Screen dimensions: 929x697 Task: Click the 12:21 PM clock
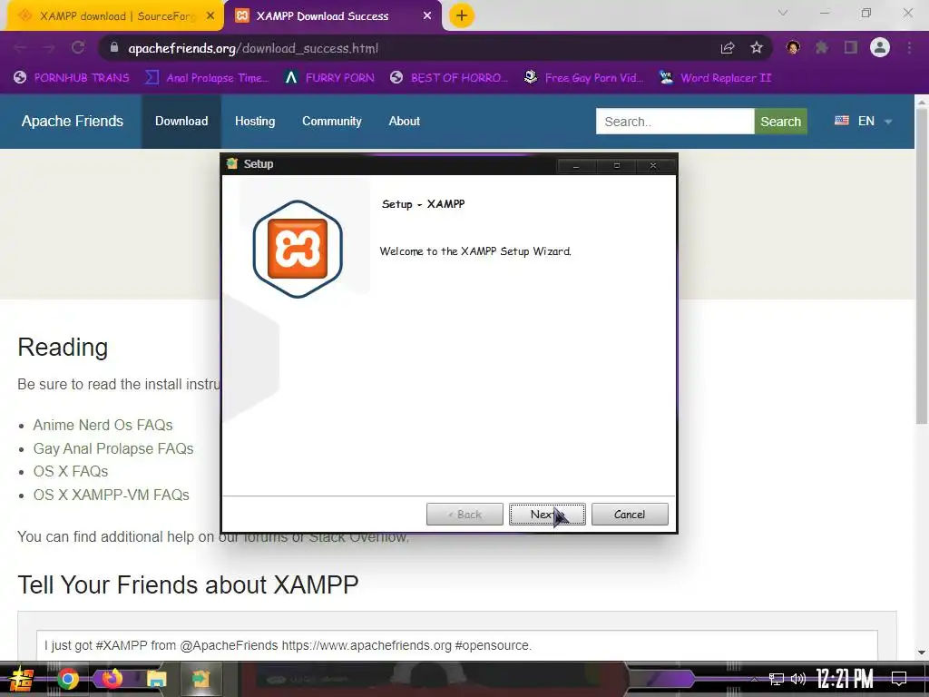pyautogui.click(x=845, y=679)
